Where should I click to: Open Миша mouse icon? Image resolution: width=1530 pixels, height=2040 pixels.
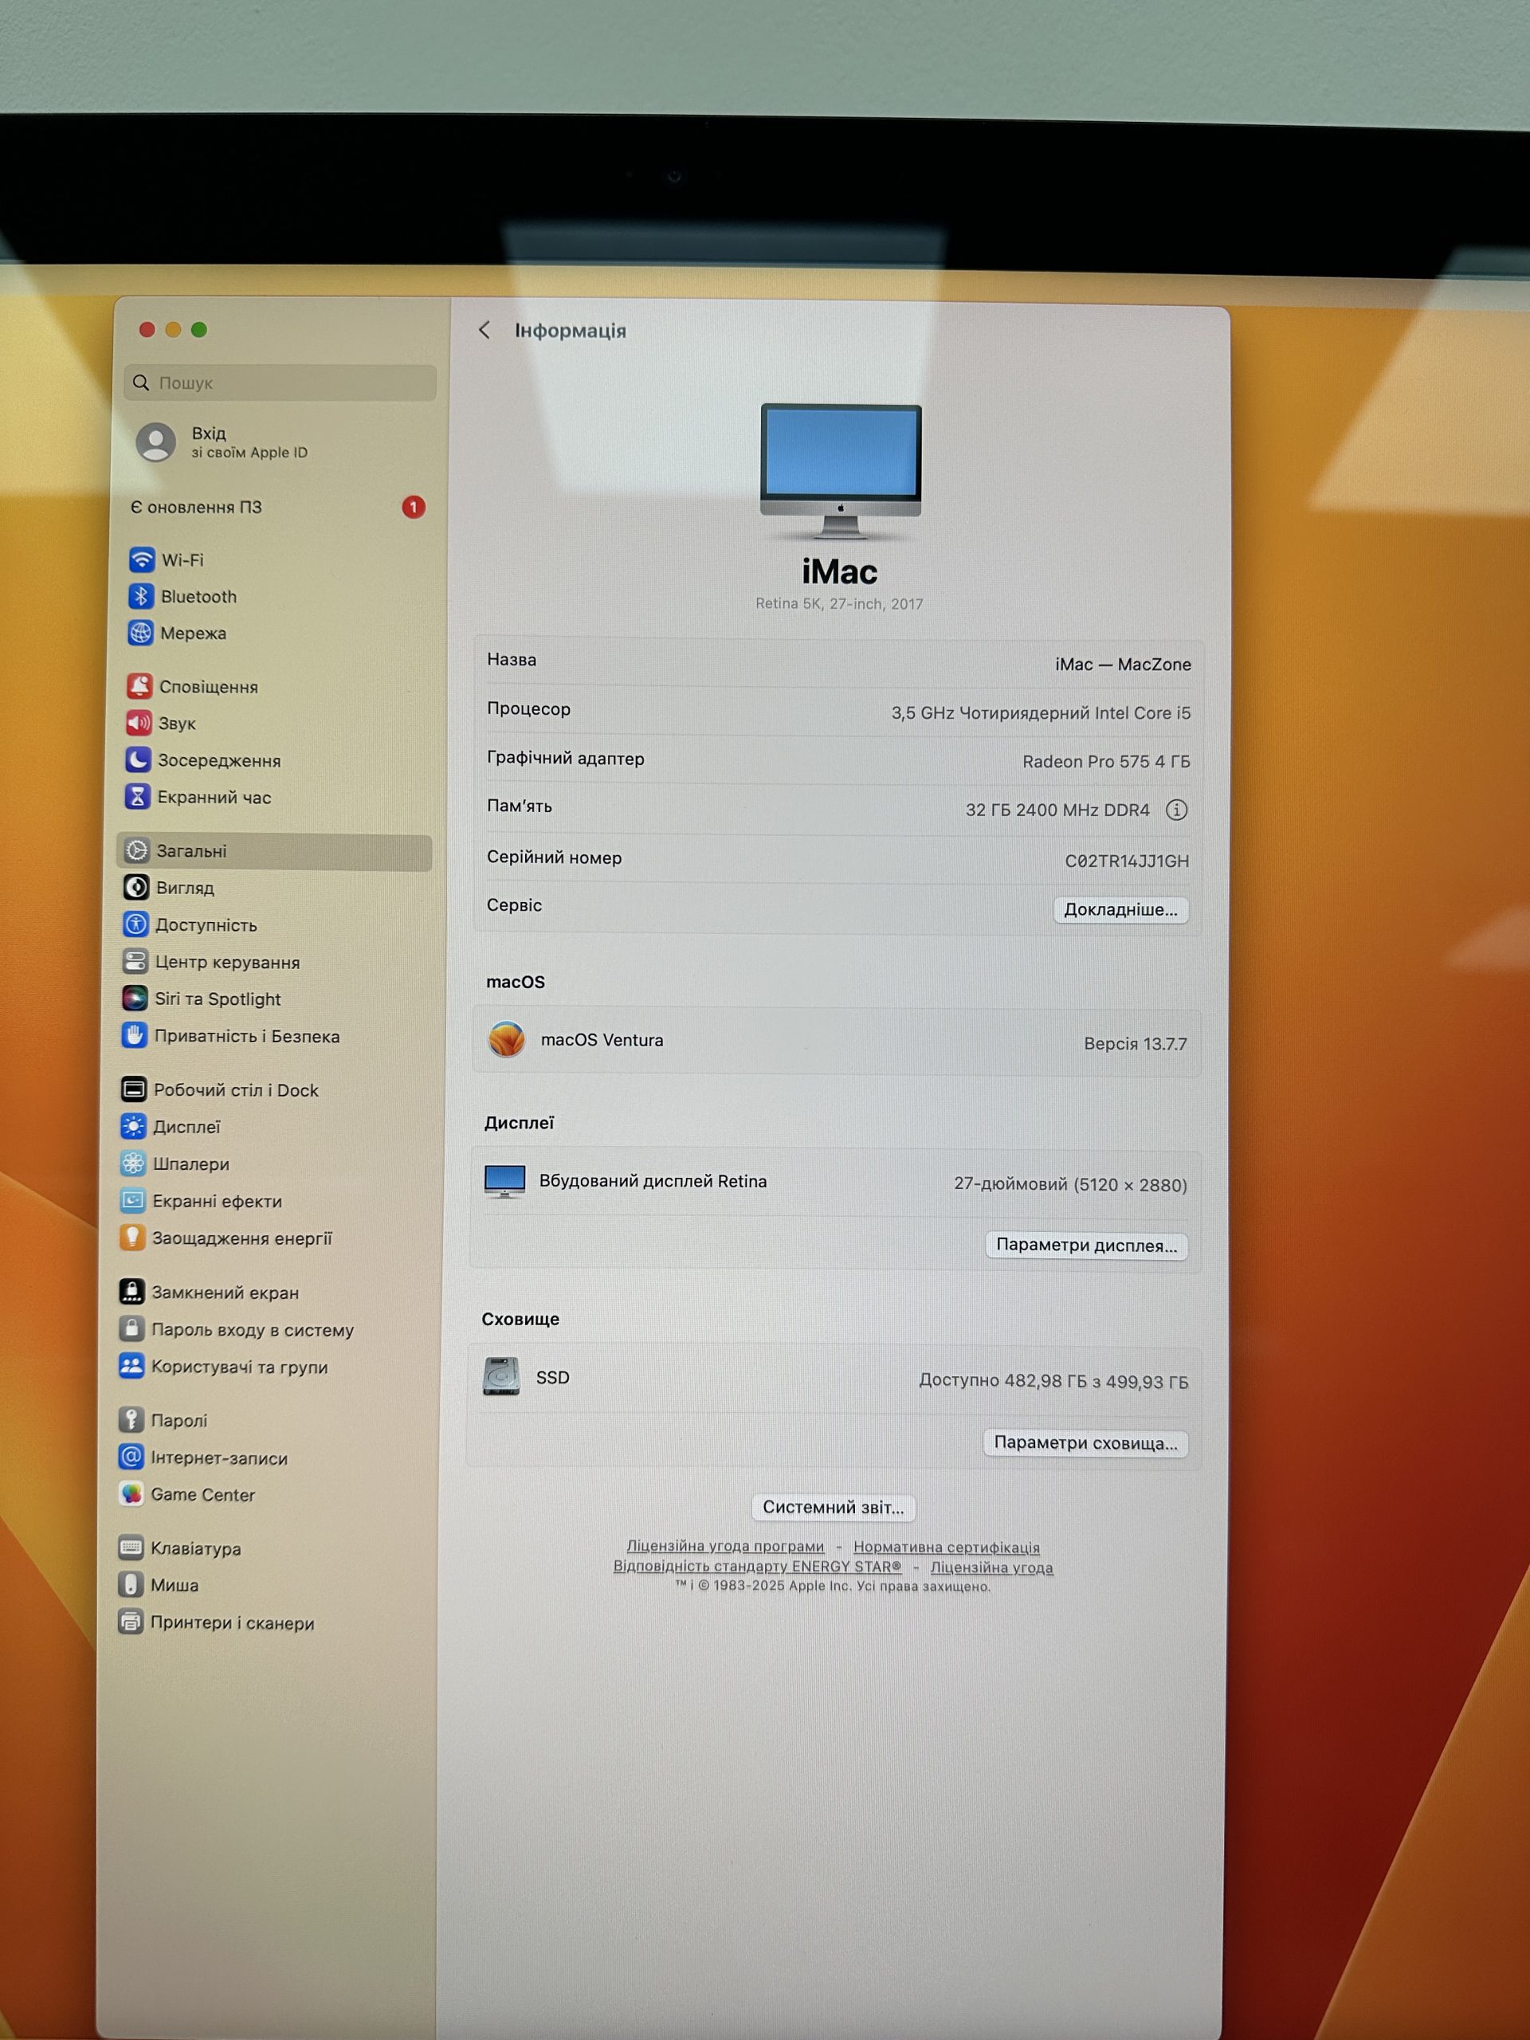click(x=130, y=1584)
